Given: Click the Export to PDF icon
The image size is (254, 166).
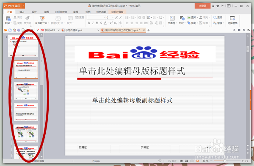Looking at the screenshot, I should click(x=14, y=30).
